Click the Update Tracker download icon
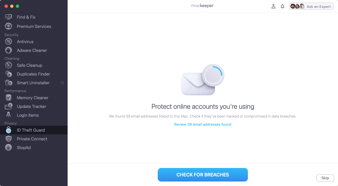 click(8, 106)
